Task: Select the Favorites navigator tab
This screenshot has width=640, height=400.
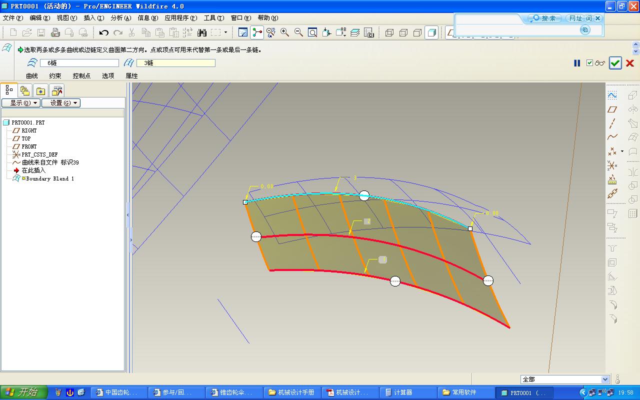Action: [41, 90]
